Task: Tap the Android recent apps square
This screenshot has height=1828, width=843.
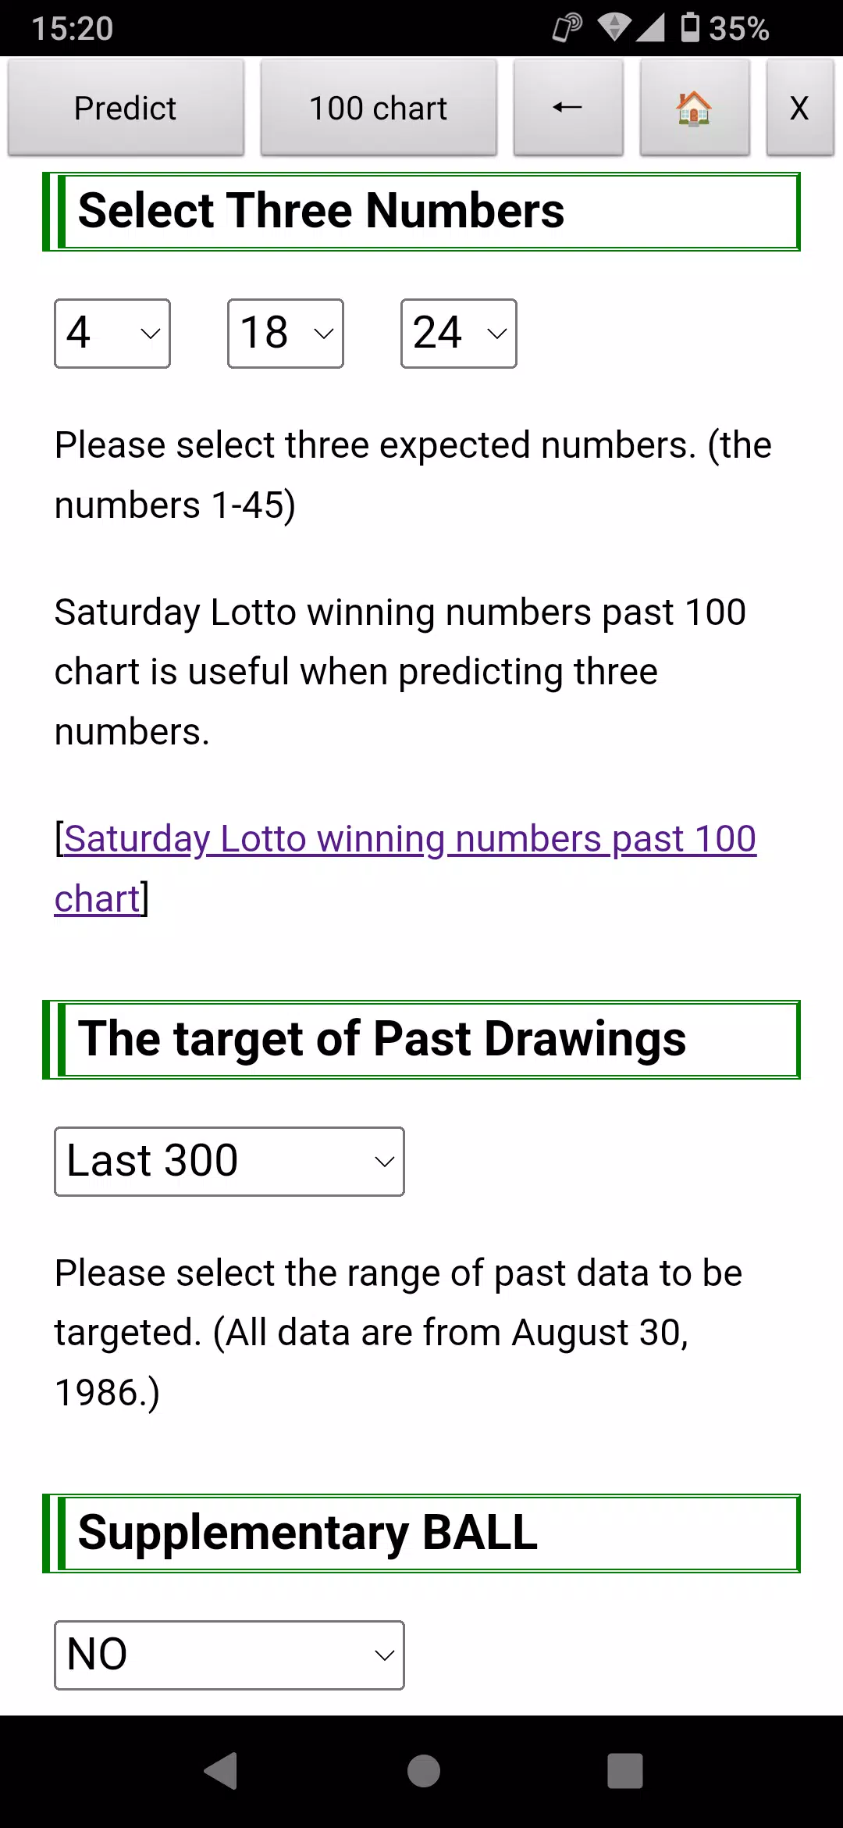Action: [625, 1771]
